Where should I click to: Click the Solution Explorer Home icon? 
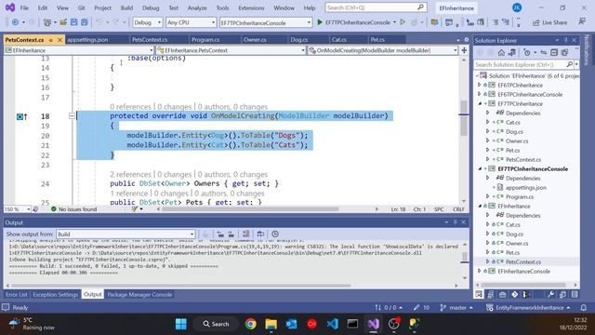(501, 52)
